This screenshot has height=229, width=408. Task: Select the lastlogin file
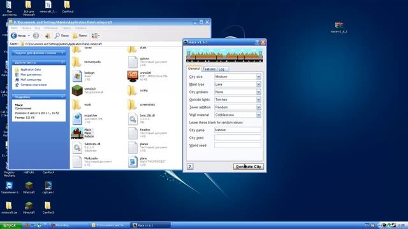point(84,76)
